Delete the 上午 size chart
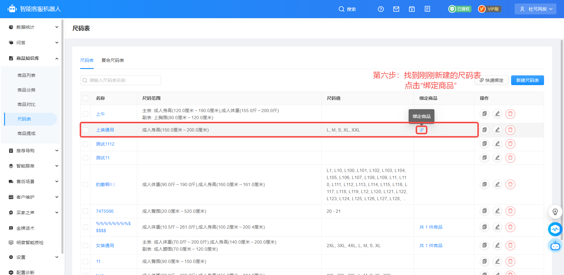 coord(510,114)
